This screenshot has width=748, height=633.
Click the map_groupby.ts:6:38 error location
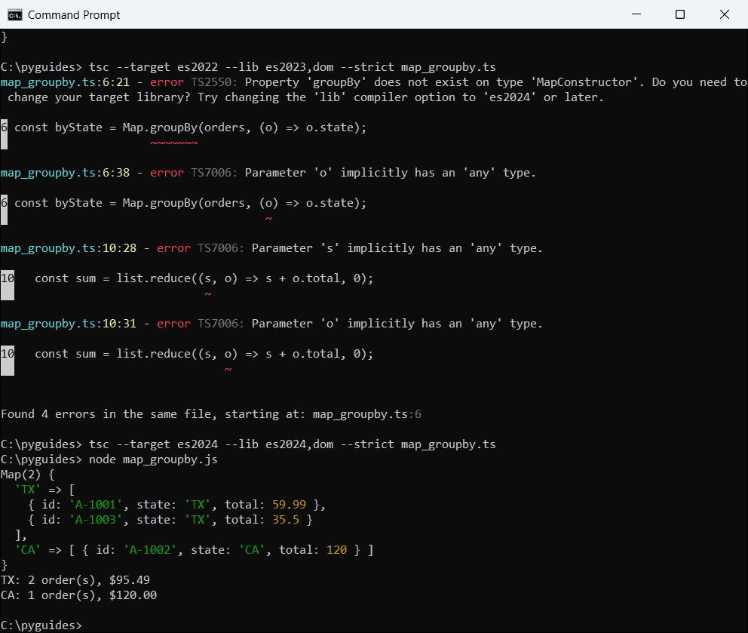pos(65,173)
